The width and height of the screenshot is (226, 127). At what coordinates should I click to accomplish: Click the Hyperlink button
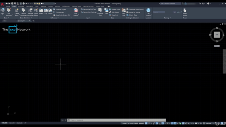coord(113,15)
